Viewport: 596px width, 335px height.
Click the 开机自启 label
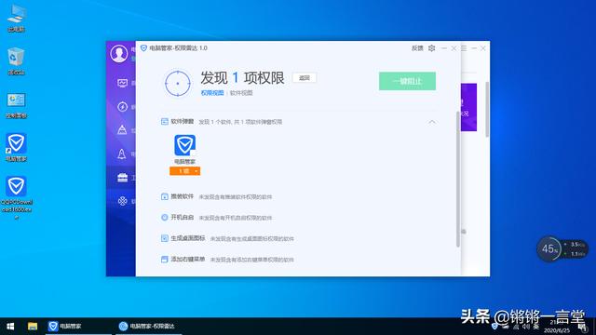click(x=183, y=218)
